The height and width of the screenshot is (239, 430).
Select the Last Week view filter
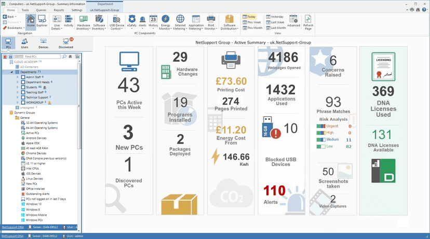tap(275, 22)
